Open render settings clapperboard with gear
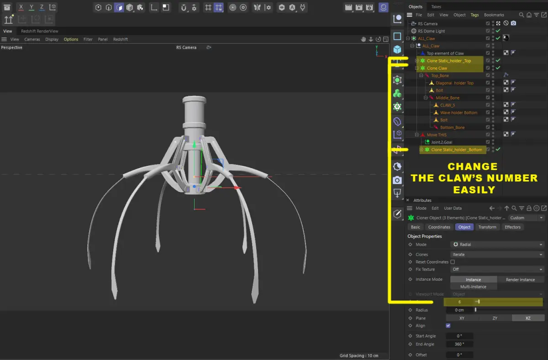Screen dimensions: 548x360 370,7
